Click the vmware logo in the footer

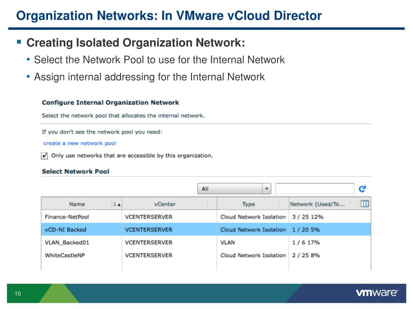click(x=377, y=293)
